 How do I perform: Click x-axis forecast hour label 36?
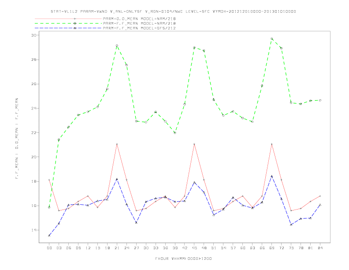165,248
